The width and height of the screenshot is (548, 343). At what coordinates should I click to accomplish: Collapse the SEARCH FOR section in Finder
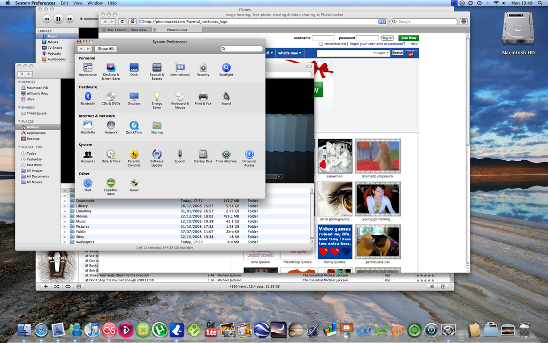(x=19, y=147)
